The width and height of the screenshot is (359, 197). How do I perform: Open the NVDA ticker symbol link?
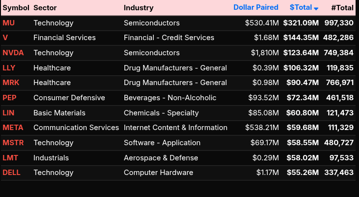(x=13, y=53)
